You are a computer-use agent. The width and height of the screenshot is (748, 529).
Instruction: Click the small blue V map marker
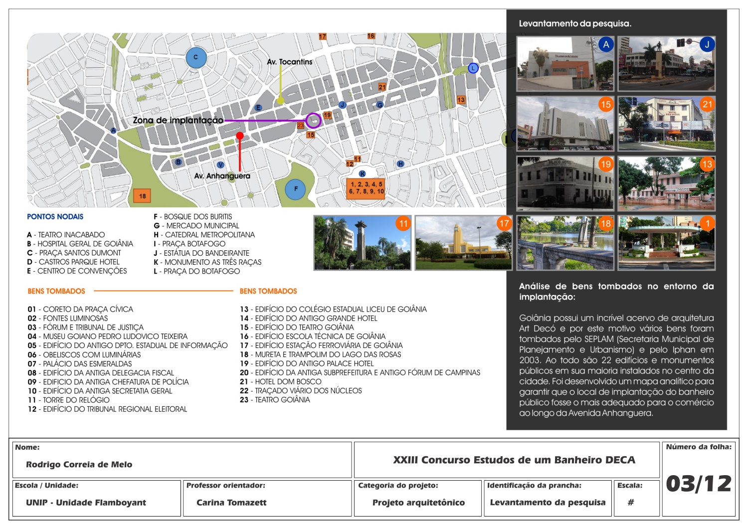(220, 165)
